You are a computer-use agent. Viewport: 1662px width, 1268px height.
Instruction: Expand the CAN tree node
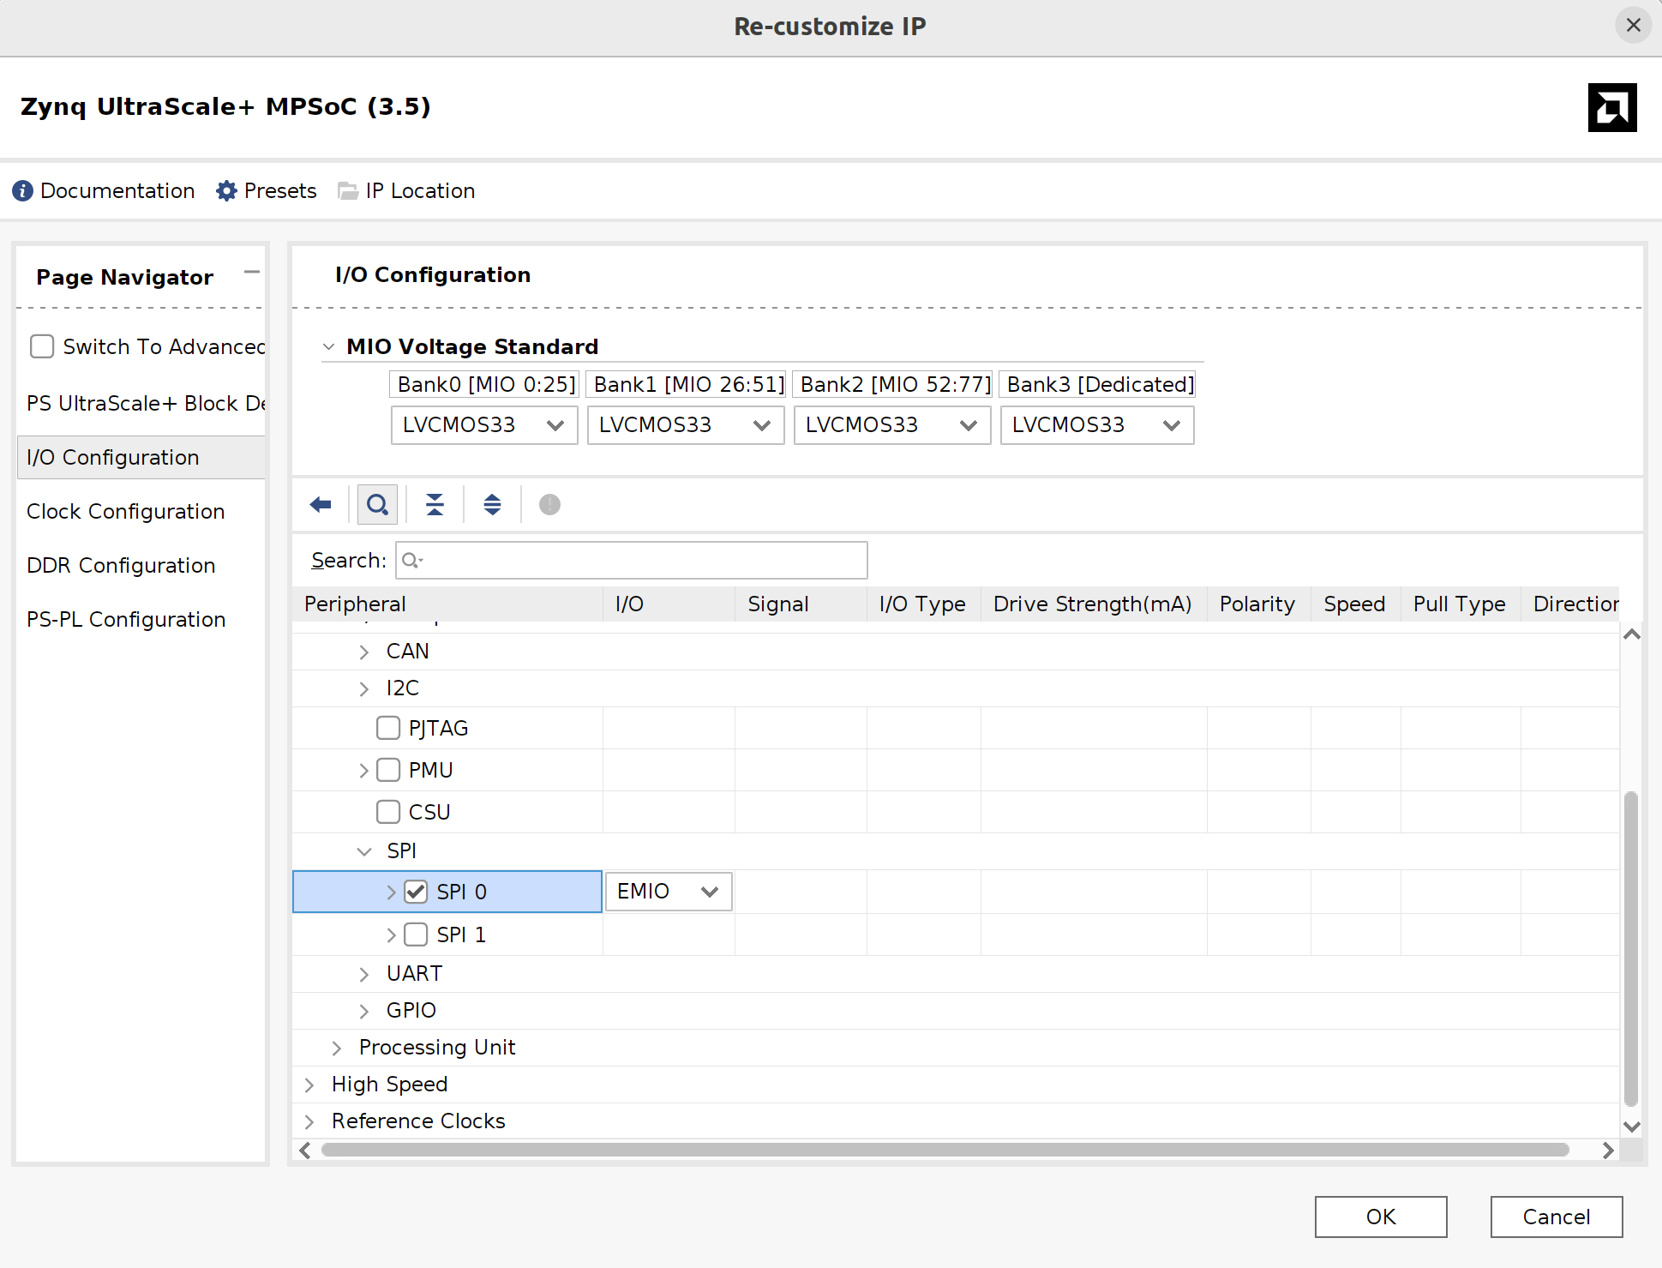point(364,652)
